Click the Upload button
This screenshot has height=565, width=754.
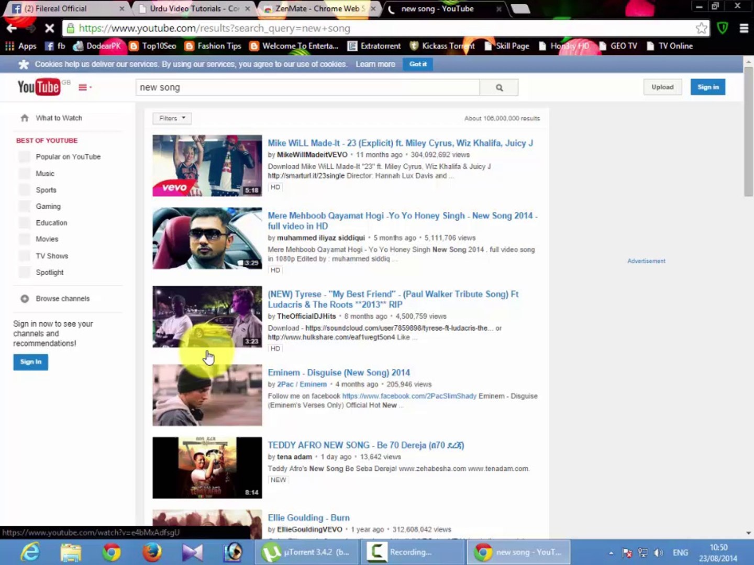click(662, 87)
